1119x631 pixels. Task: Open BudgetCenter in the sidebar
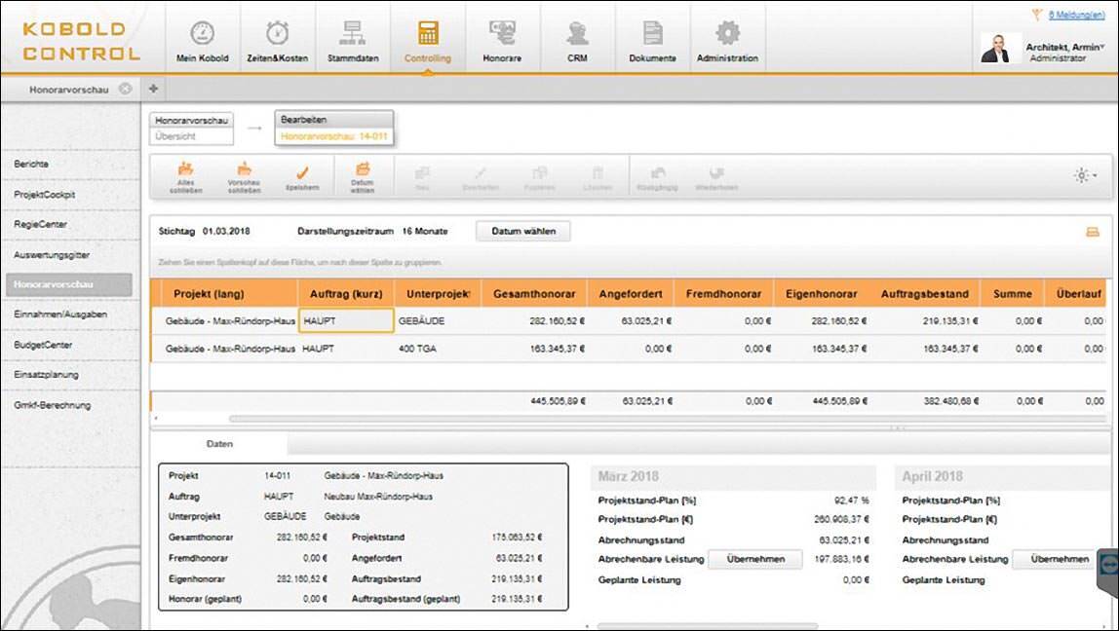(43, 345)
